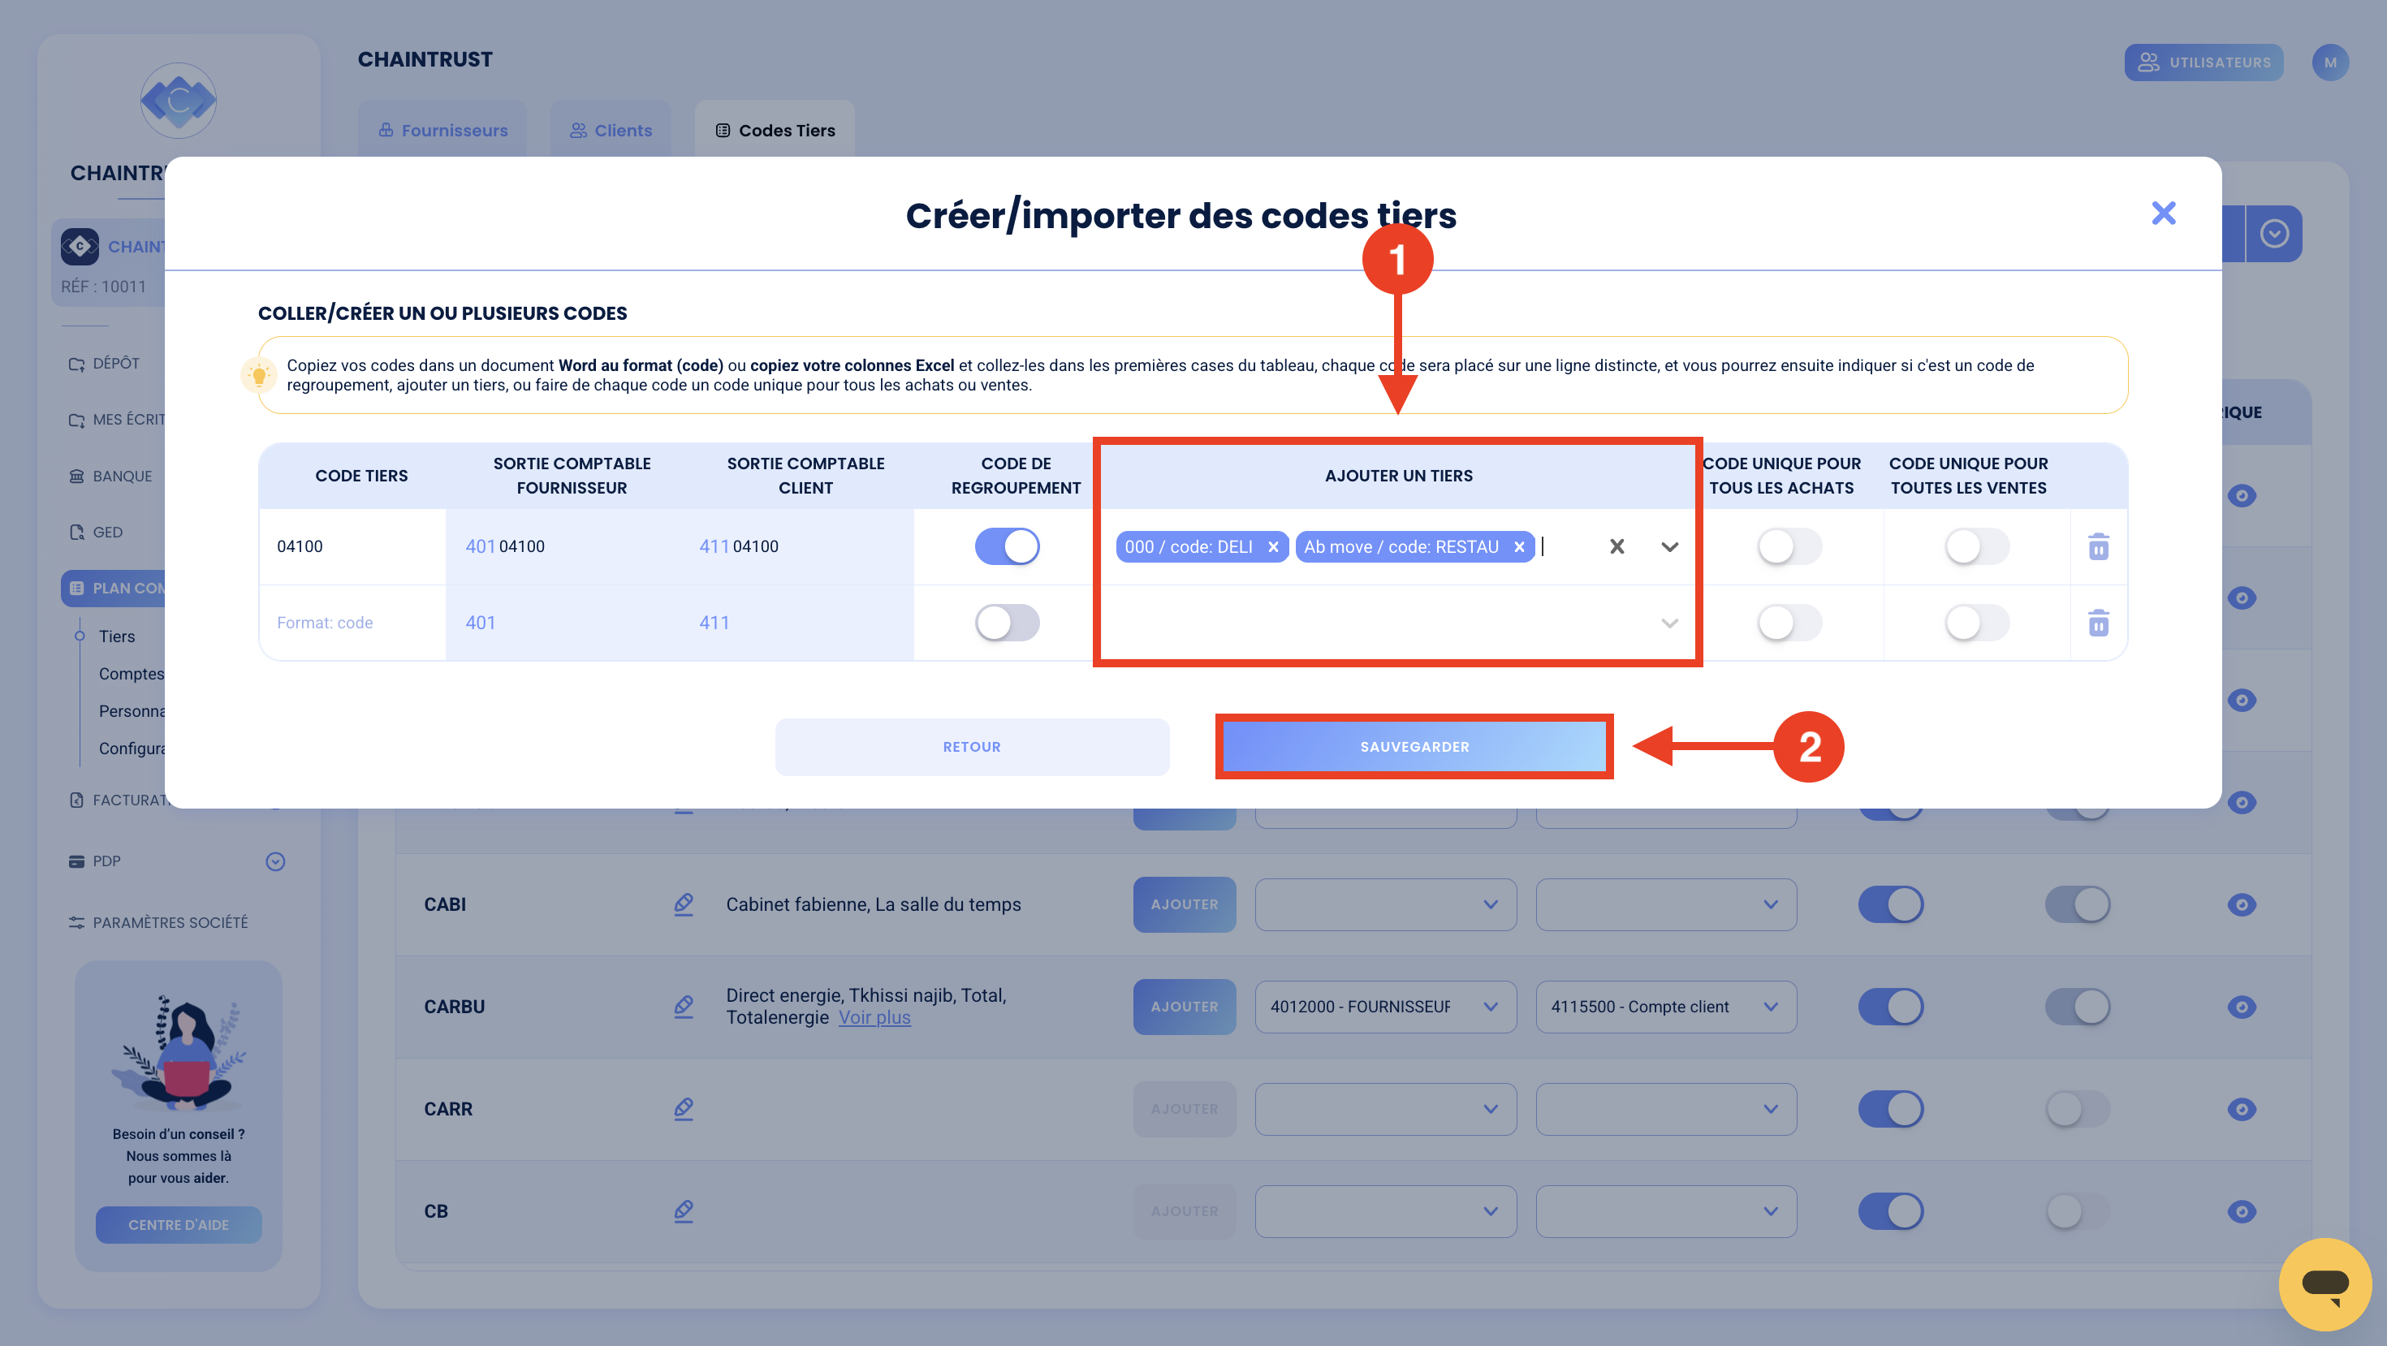Screen dimensions: 2387x1346
Task: Toggle the second switch in CARR row
Action: [2078, 1108]
